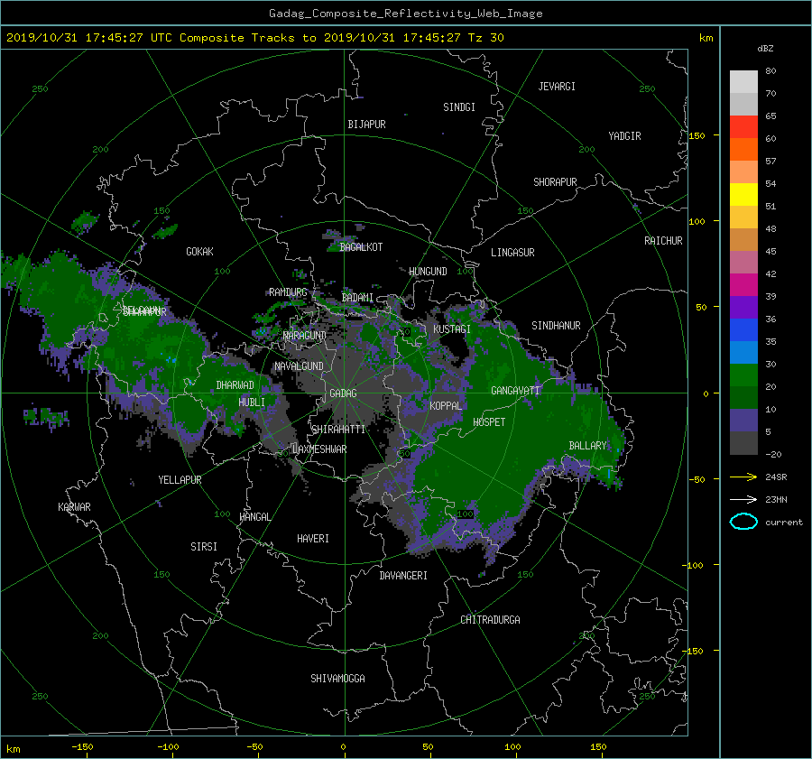Pick the magenta 39 dBZ legend swatch
812x759 pixels.
tap(743, 285)
